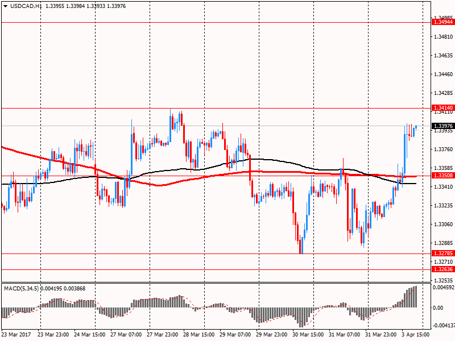Select the MACD(5,34,5) indicator label

click(21, 289)
